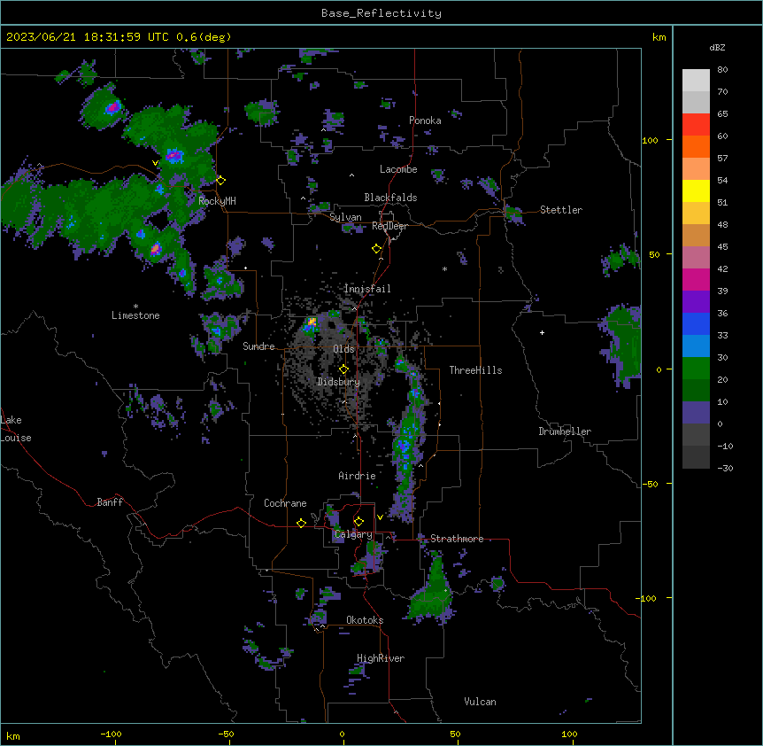Image resolution: width=763 pixels, height=746 pixels.
Task: Click the Sundre town label
Action: (x=258, y=346)
